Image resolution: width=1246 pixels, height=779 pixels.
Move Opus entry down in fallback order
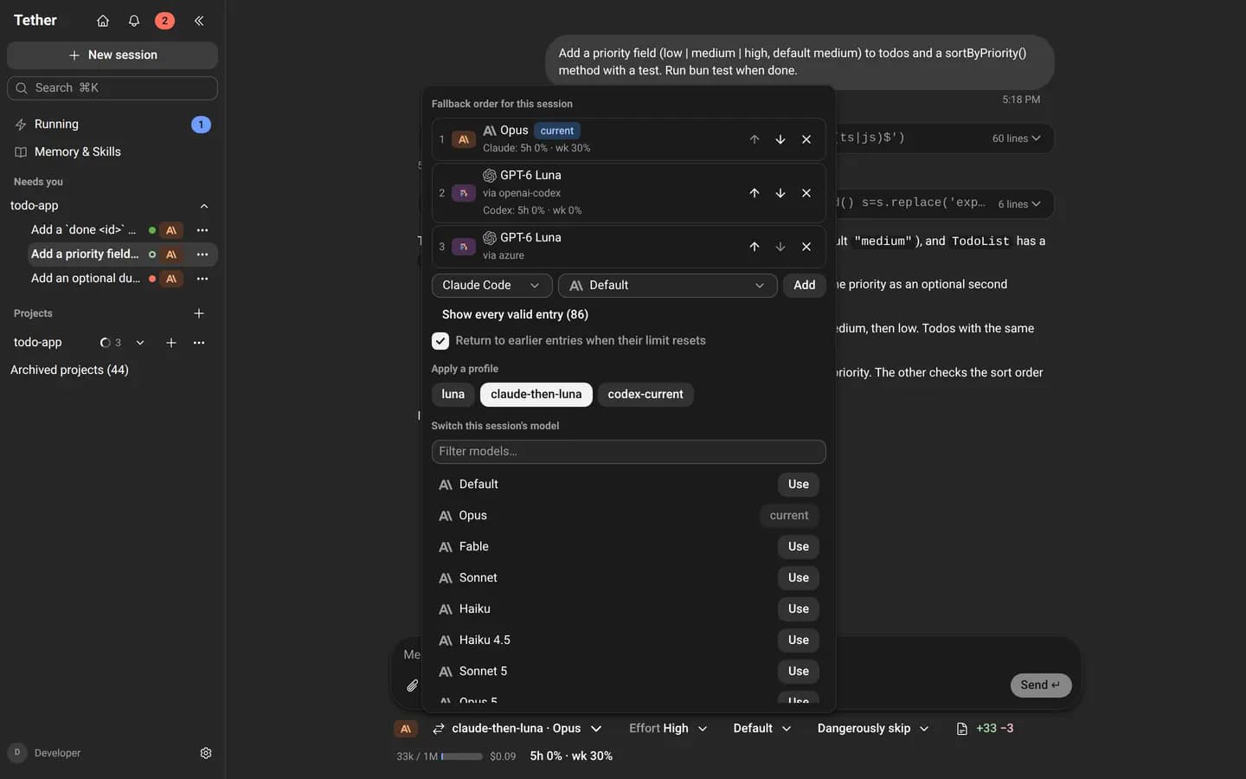780,139
